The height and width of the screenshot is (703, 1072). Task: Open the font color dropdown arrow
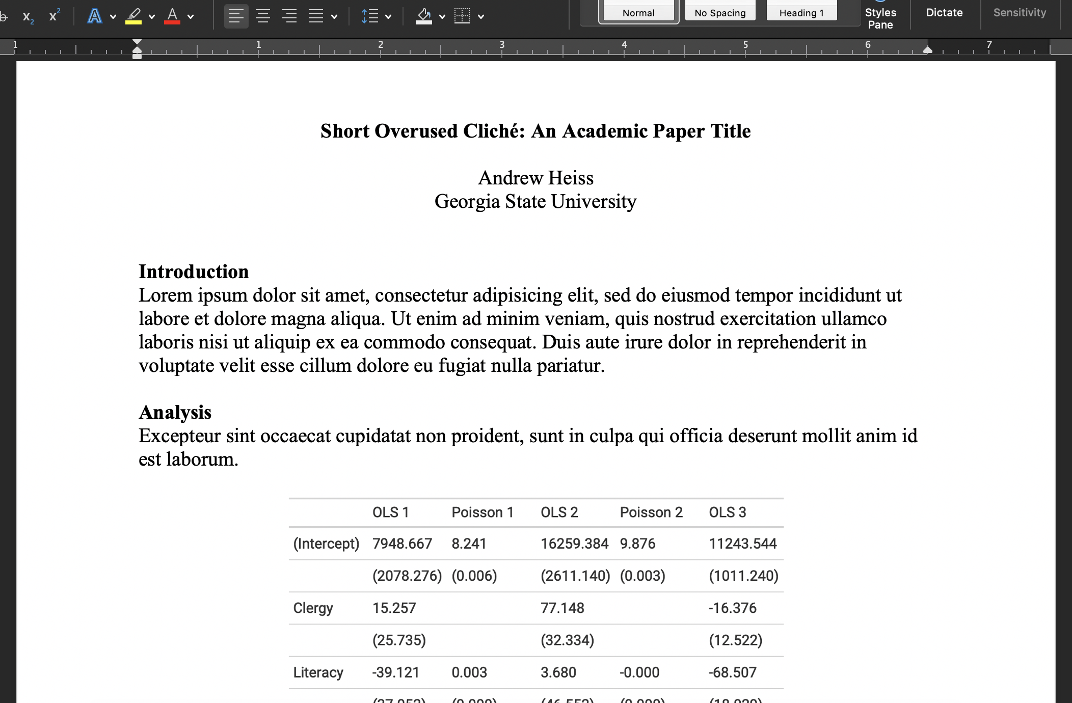click(x=191, y=17)
